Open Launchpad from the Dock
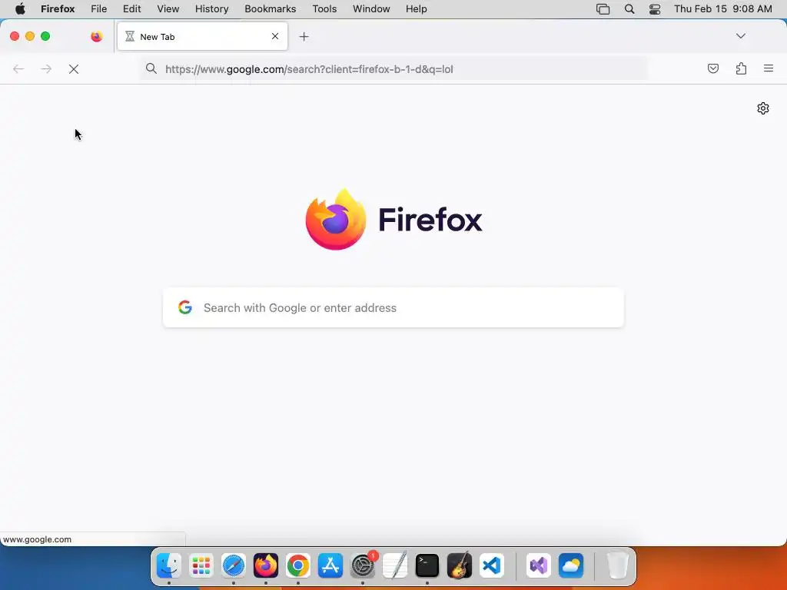 (x=201, y=566)
